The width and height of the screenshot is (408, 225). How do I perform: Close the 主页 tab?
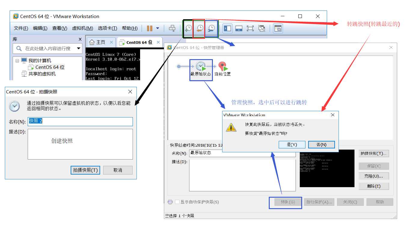(111, 42)
